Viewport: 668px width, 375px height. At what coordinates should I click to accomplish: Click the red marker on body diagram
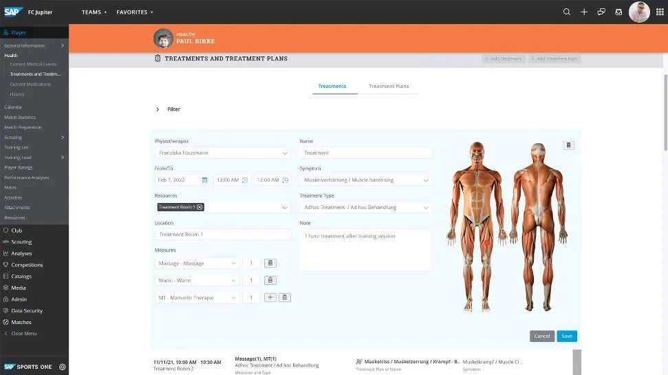coord(487,242)
